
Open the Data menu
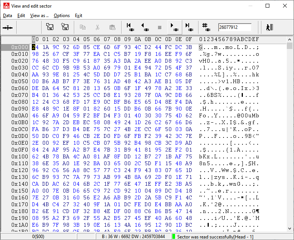coord(8,16)
